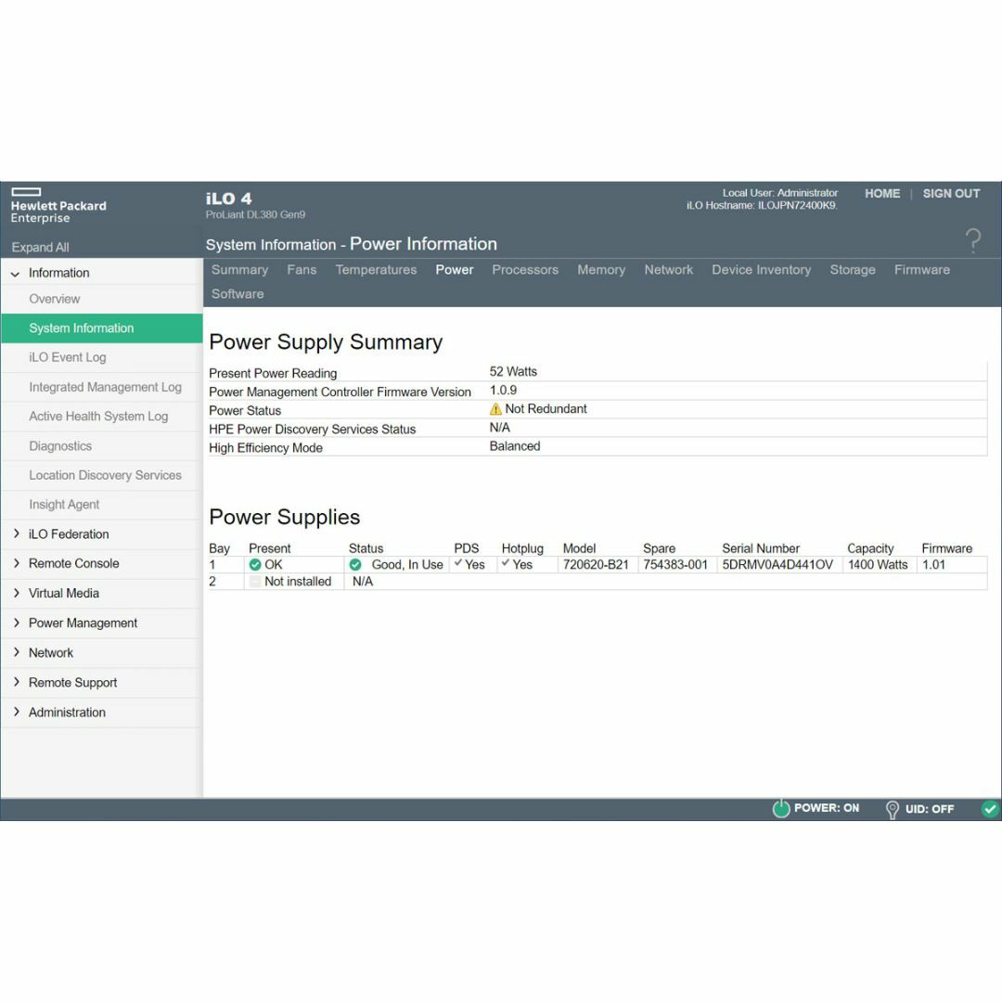Click the iLO Hostname text in header
Image resolution: width=1002 pixels, height=1002 pixels.
762,206
